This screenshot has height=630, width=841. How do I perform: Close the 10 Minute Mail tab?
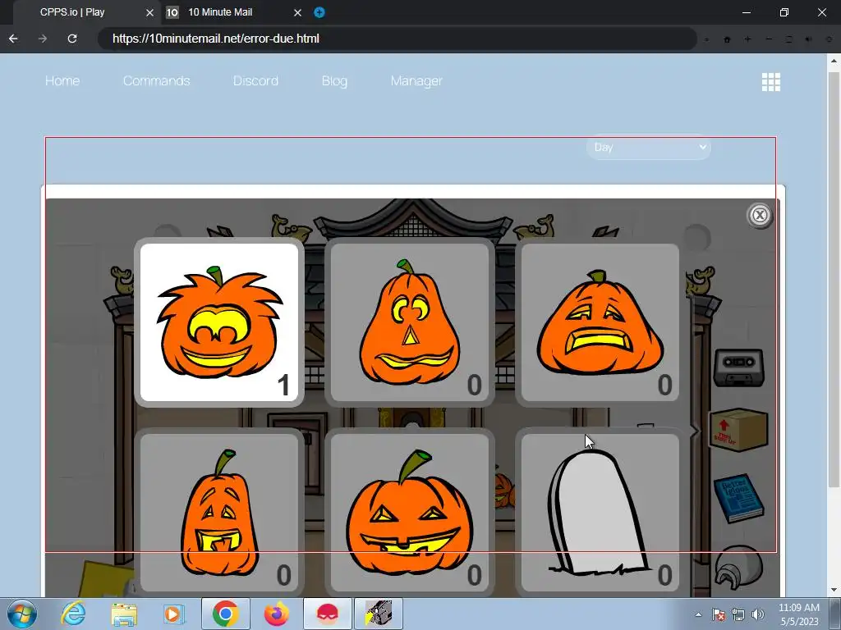(x=297, y=12)
